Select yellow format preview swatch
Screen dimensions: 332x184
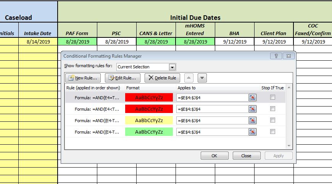(149, 121)
